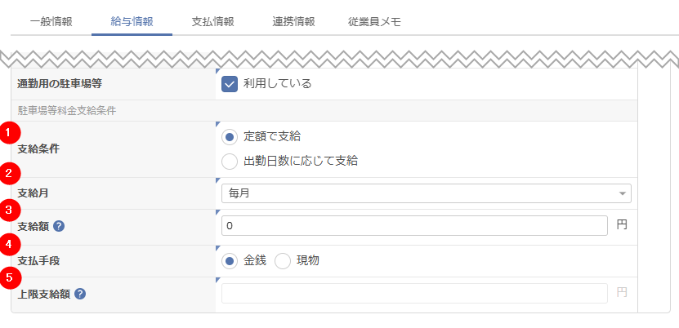Choose 現物 payment method radio
The image size is (679, 328).
[283, 261]
